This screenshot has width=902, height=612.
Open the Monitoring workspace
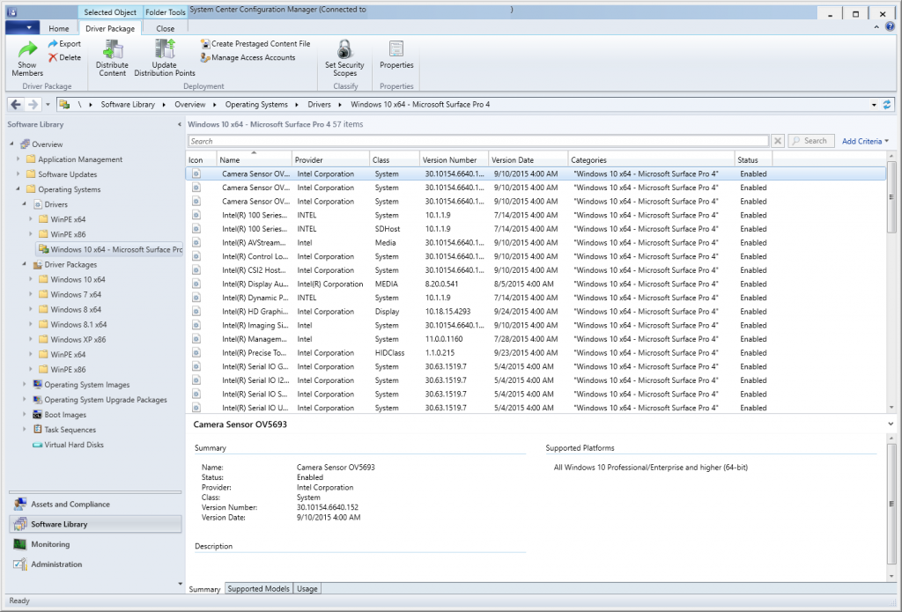click(x=51, y=544)
